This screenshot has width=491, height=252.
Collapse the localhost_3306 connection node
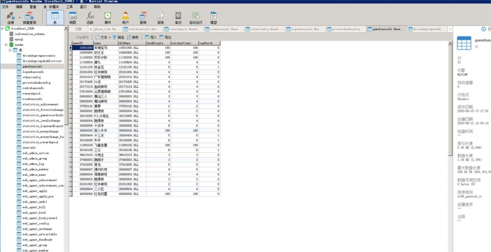click(x=2, y=28)
